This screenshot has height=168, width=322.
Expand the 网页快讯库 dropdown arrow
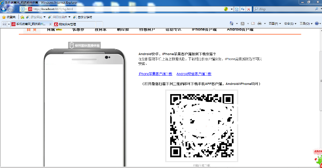pyautogui.click(x=69, y=17)
